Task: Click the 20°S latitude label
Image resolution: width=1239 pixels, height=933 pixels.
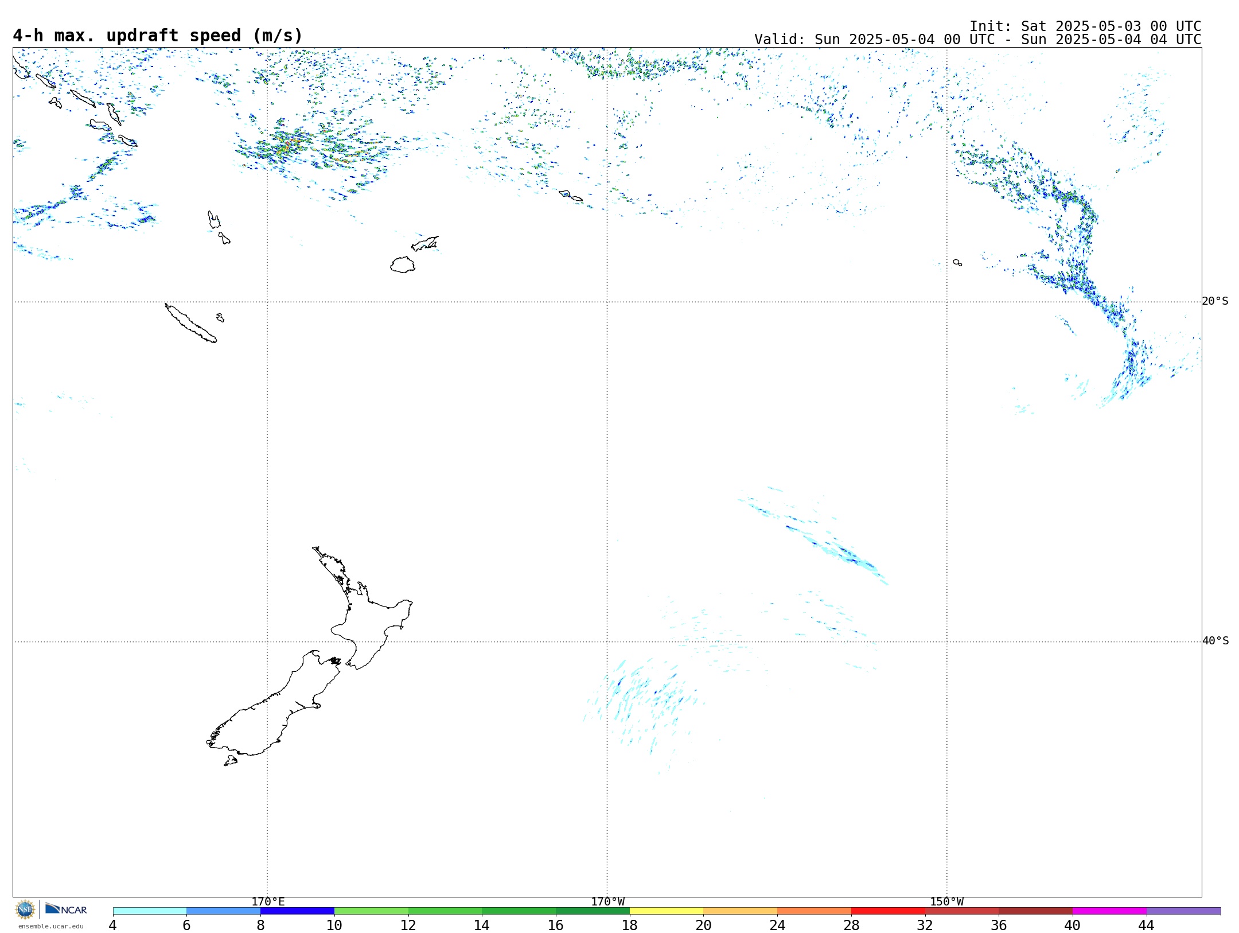Action: tap(1215, 301)
